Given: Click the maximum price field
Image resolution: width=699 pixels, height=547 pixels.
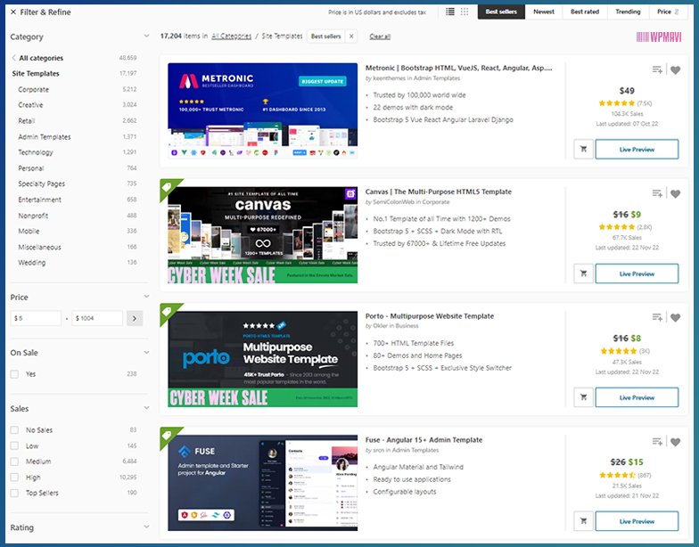Looking at the screenshot, I should point(97,318).
